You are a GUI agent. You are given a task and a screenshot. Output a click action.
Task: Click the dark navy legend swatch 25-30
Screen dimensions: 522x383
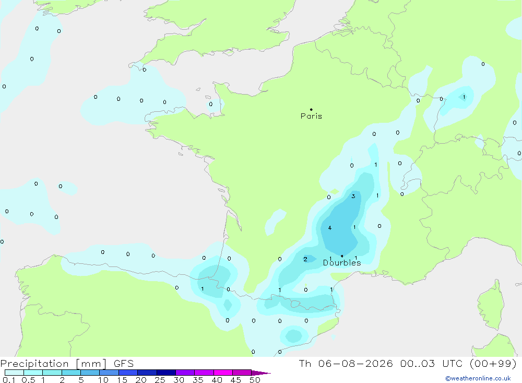click(x=166, y=373)
